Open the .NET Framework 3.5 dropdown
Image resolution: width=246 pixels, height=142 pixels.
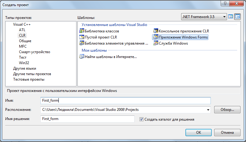click(x=204, y=17)
